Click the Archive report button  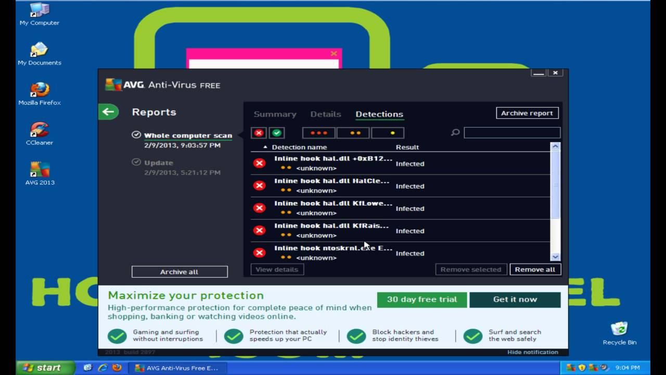[527, 113]
